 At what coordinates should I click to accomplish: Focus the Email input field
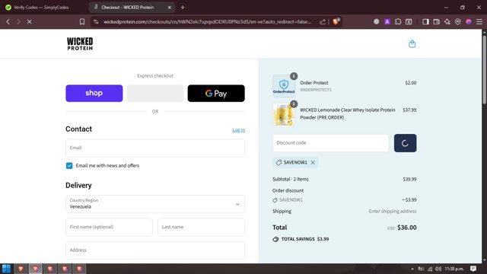click(155, 148)
